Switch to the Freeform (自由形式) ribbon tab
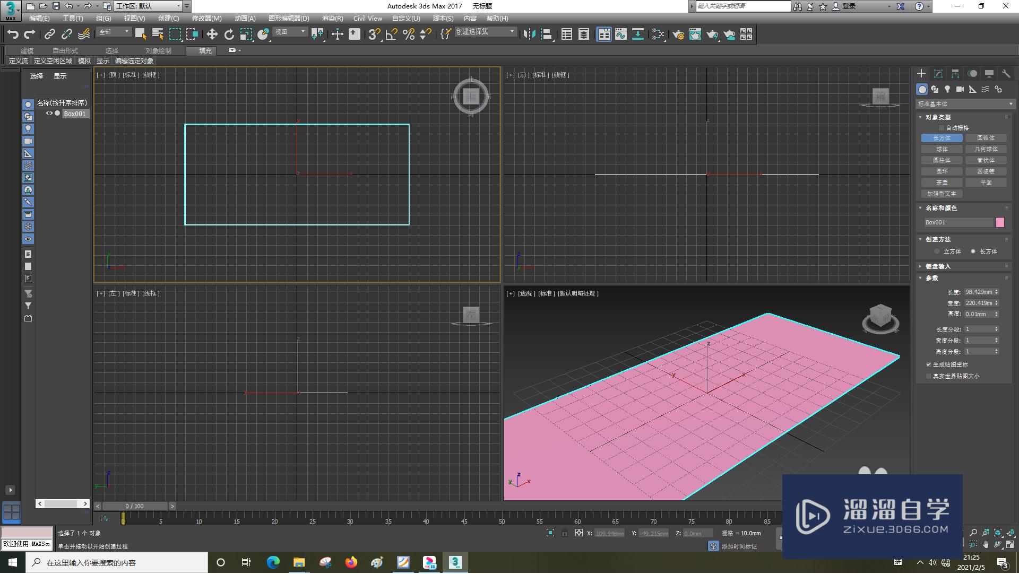The height and width of the screenshot is (574, 1019). [65, 51]
